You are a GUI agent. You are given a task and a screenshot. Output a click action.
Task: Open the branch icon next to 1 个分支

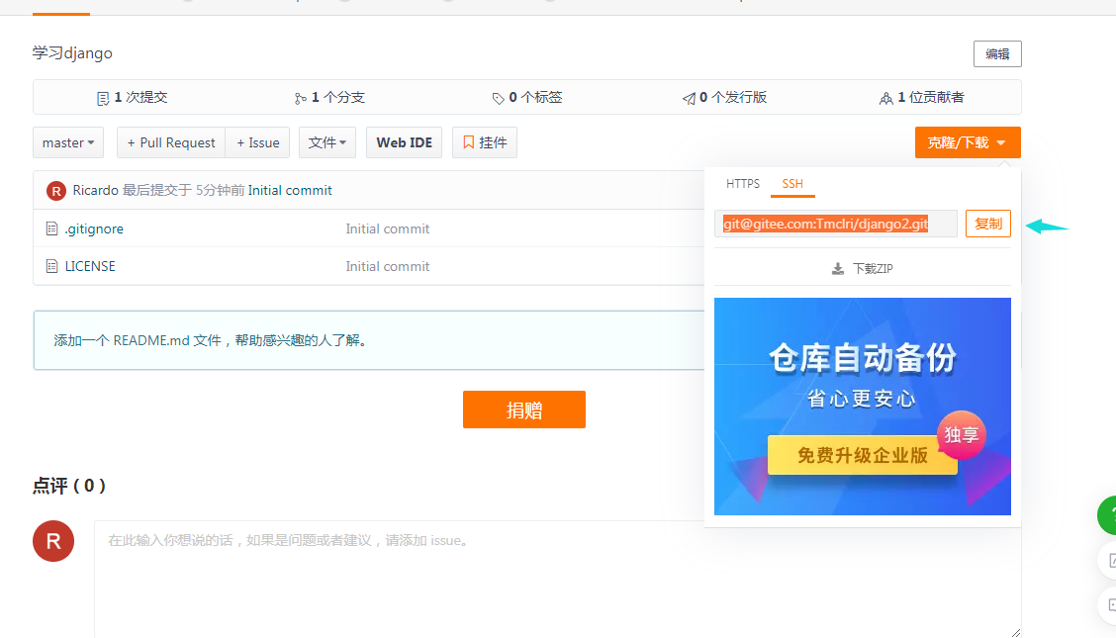tap(301, 98)
